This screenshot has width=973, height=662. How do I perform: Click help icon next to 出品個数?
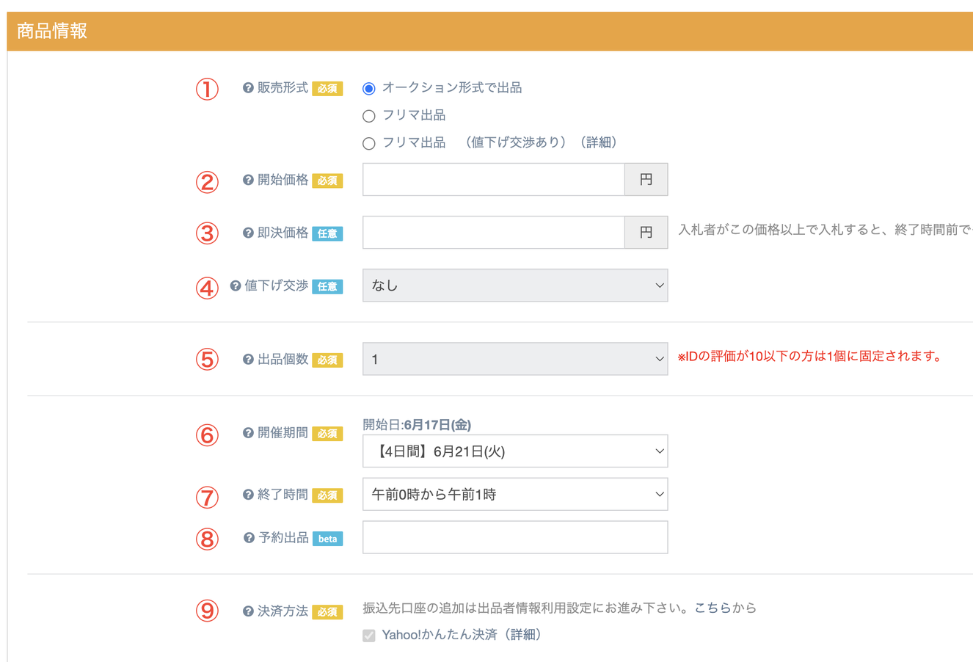coord(248,360)
